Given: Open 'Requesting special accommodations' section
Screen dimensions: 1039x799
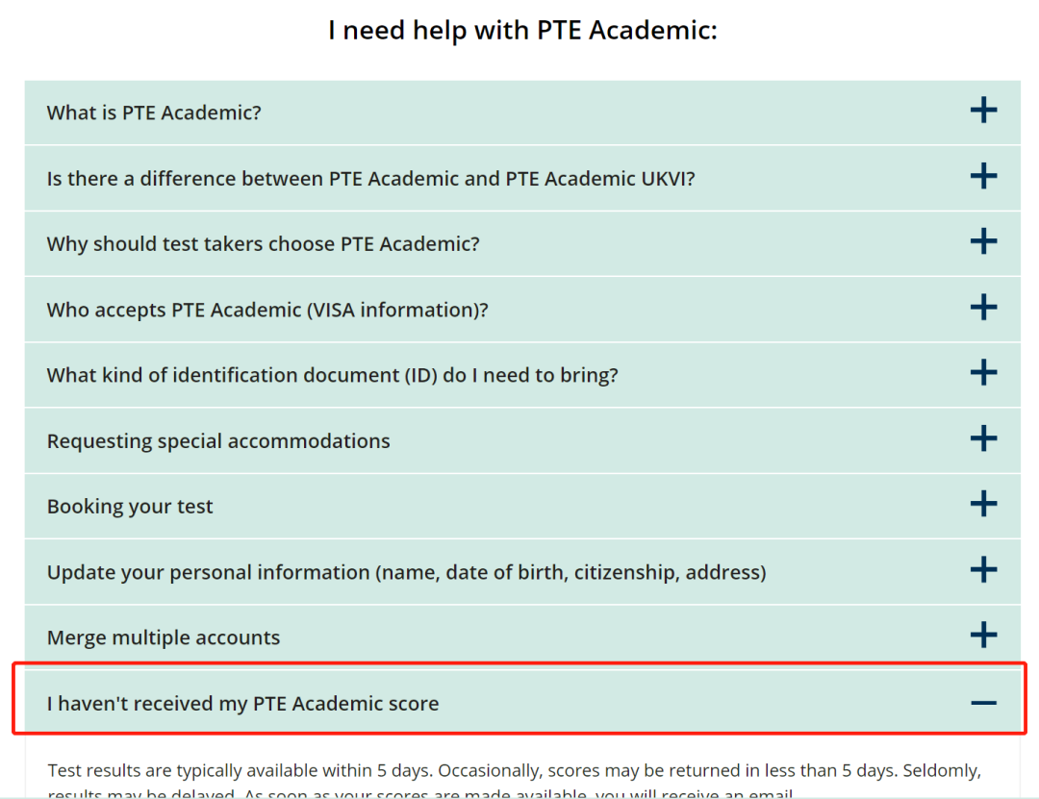Looking at the screenshot, I should click(x=218, y=441).
